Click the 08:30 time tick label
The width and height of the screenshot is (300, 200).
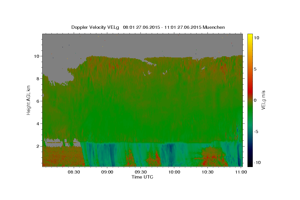(x=74, y=172)
